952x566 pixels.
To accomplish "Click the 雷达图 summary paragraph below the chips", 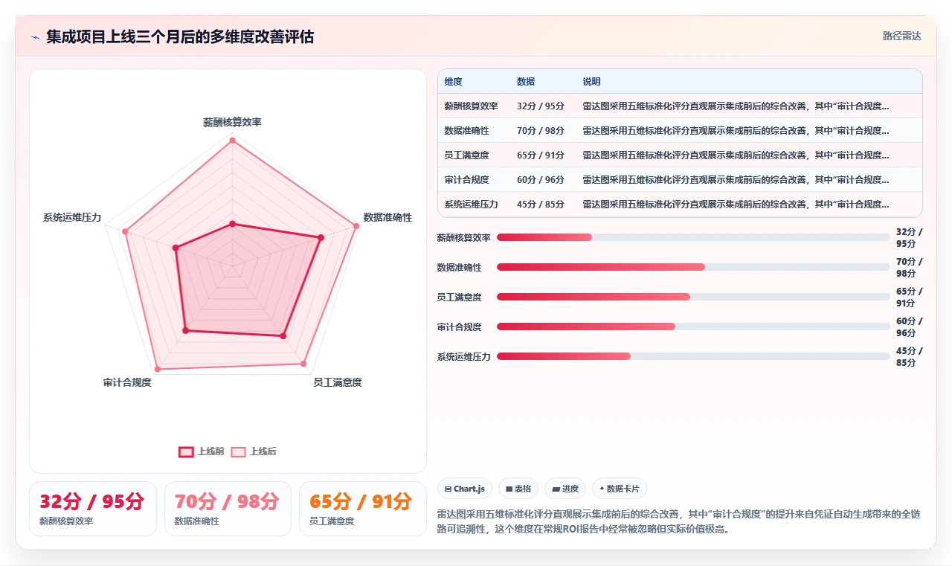I will [x=678, y=521].
